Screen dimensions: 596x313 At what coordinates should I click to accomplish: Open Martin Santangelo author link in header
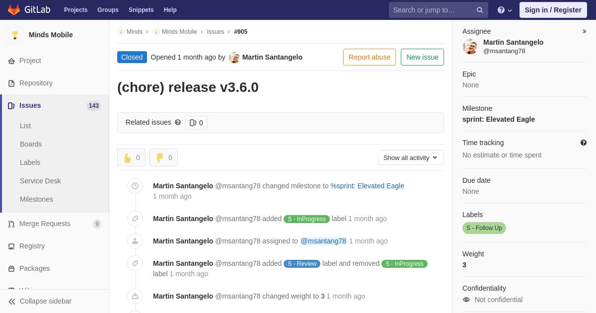(272, 57)
